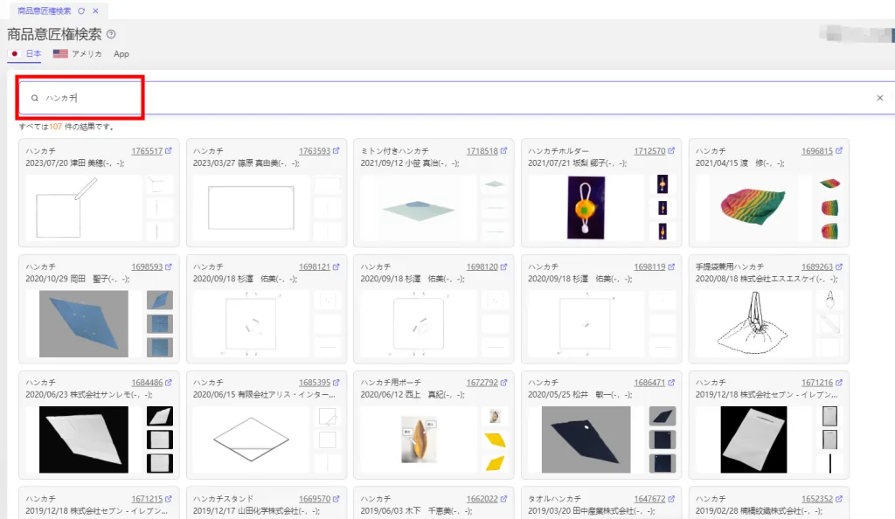Viewport: 895px width, 519px height.
Task: Click the ハンカチスタンド card title
Action: point(223,499)
